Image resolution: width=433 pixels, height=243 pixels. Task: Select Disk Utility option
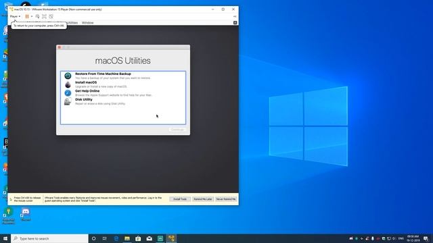point(123,101)
